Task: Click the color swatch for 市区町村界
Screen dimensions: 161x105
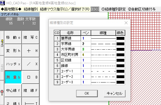Action: (120, 55)
